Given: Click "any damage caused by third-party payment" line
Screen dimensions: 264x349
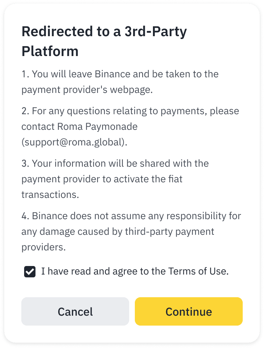Looking at the screenshot, I should point(118,232).
